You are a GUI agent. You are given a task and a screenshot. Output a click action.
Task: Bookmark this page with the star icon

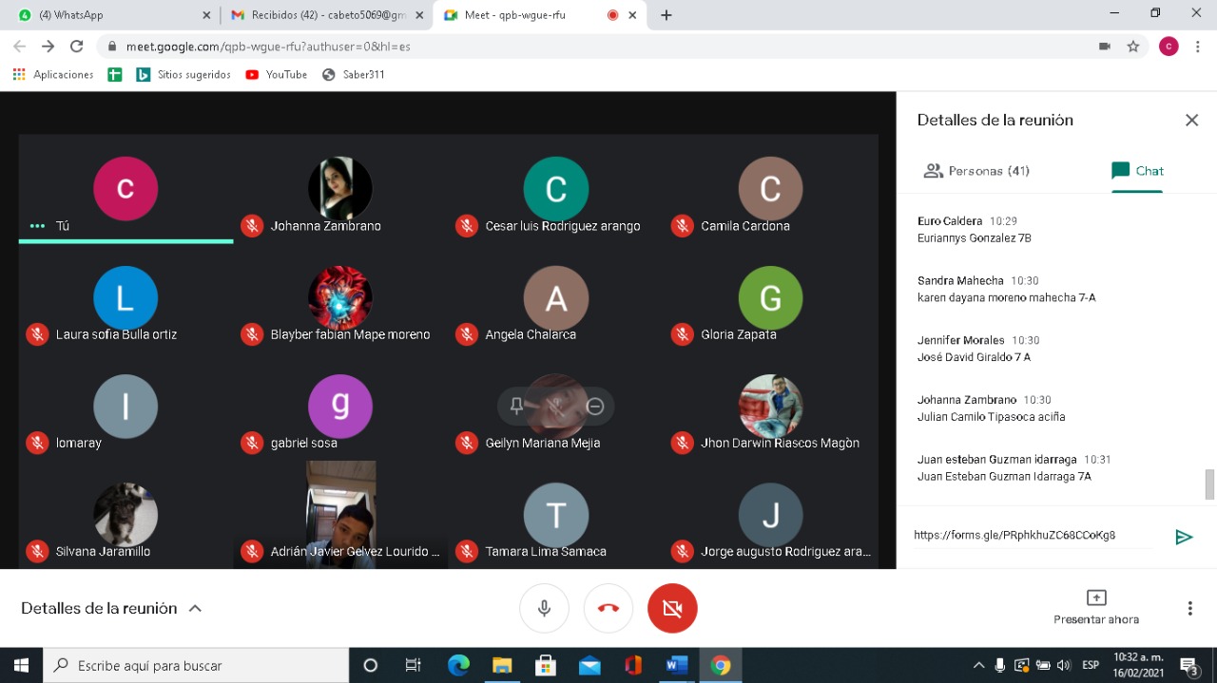[1132, 46]
